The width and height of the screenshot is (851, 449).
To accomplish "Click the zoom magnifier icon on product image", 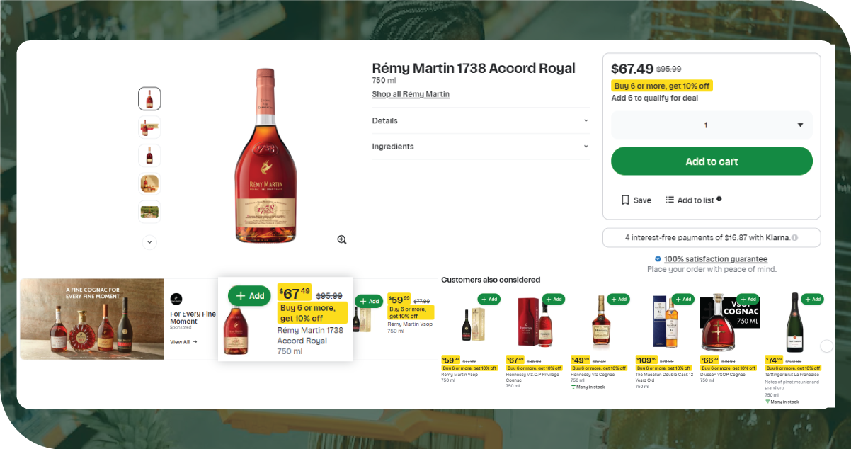I will point(342,240).
